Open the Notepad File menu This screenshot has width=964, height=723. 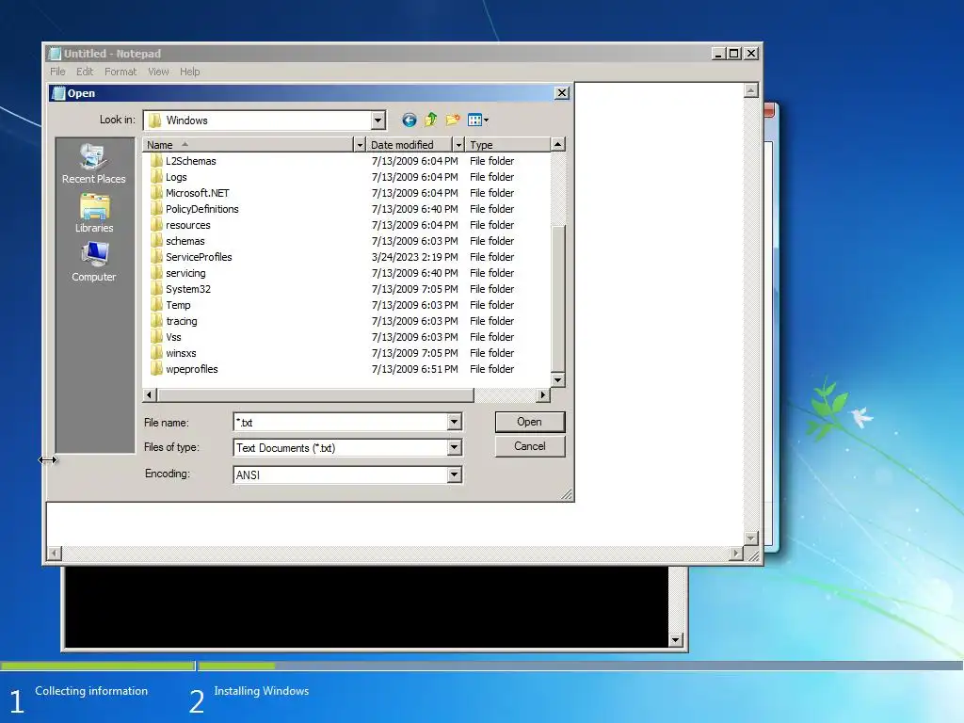click(x=57, y=72)
